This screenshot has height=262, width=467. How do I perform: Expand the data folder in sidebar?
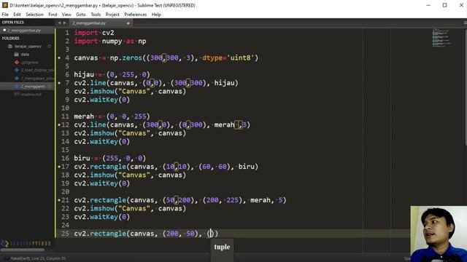(x=25, y=55)
